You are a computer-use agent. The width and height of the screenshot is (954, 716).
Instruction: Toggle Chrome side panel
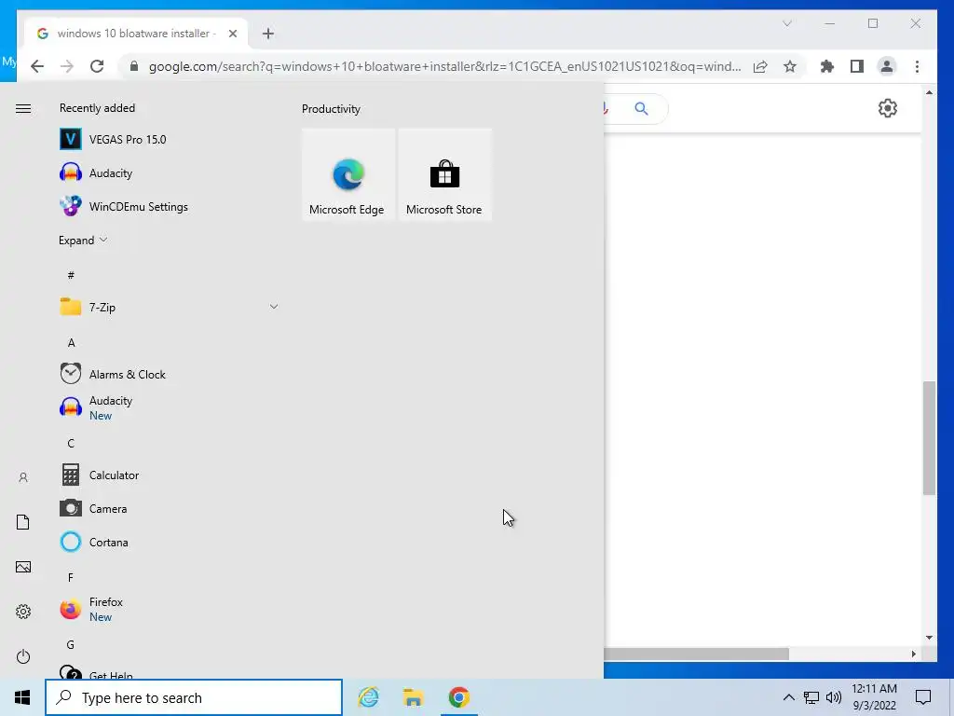(857, 66)
